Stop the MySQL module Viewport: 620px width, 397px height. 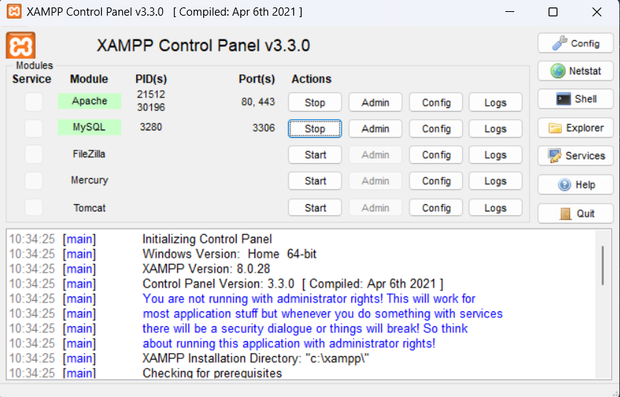[x=315, y=129]
